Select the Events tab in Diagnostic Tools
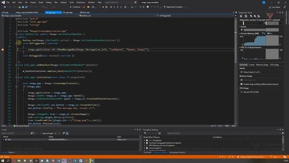 pyautogui.click(x=252, y=65)
